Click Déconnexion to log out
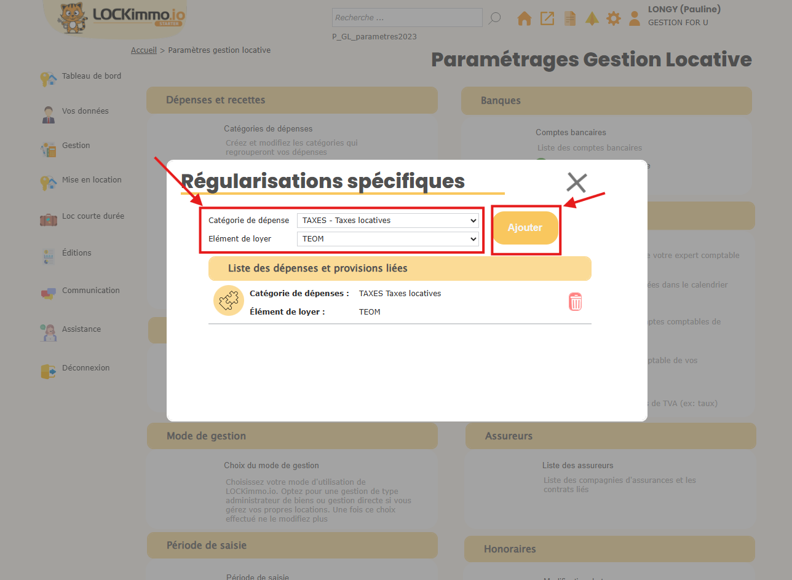792x580 pixels. [x=85, y=368]
